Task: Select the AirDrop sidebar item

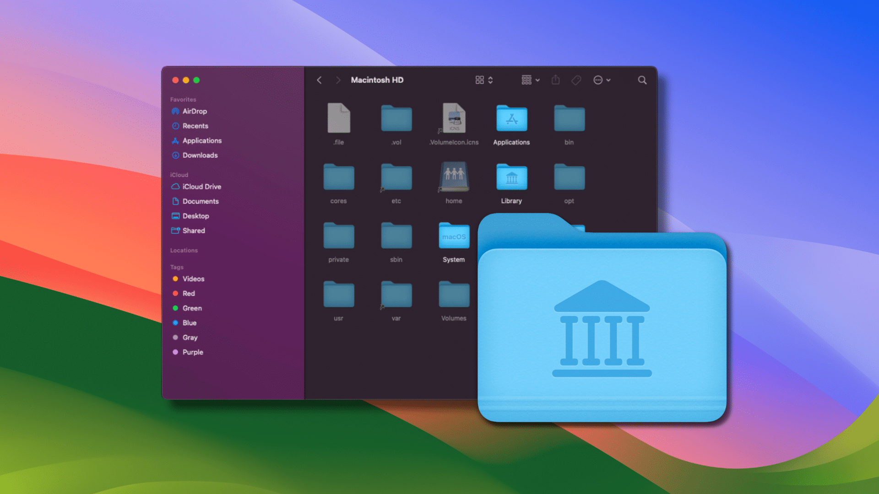Action: [x=195, y=111]
